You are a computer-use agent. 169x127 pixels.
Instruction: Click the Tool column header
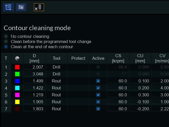click(57, 58)
